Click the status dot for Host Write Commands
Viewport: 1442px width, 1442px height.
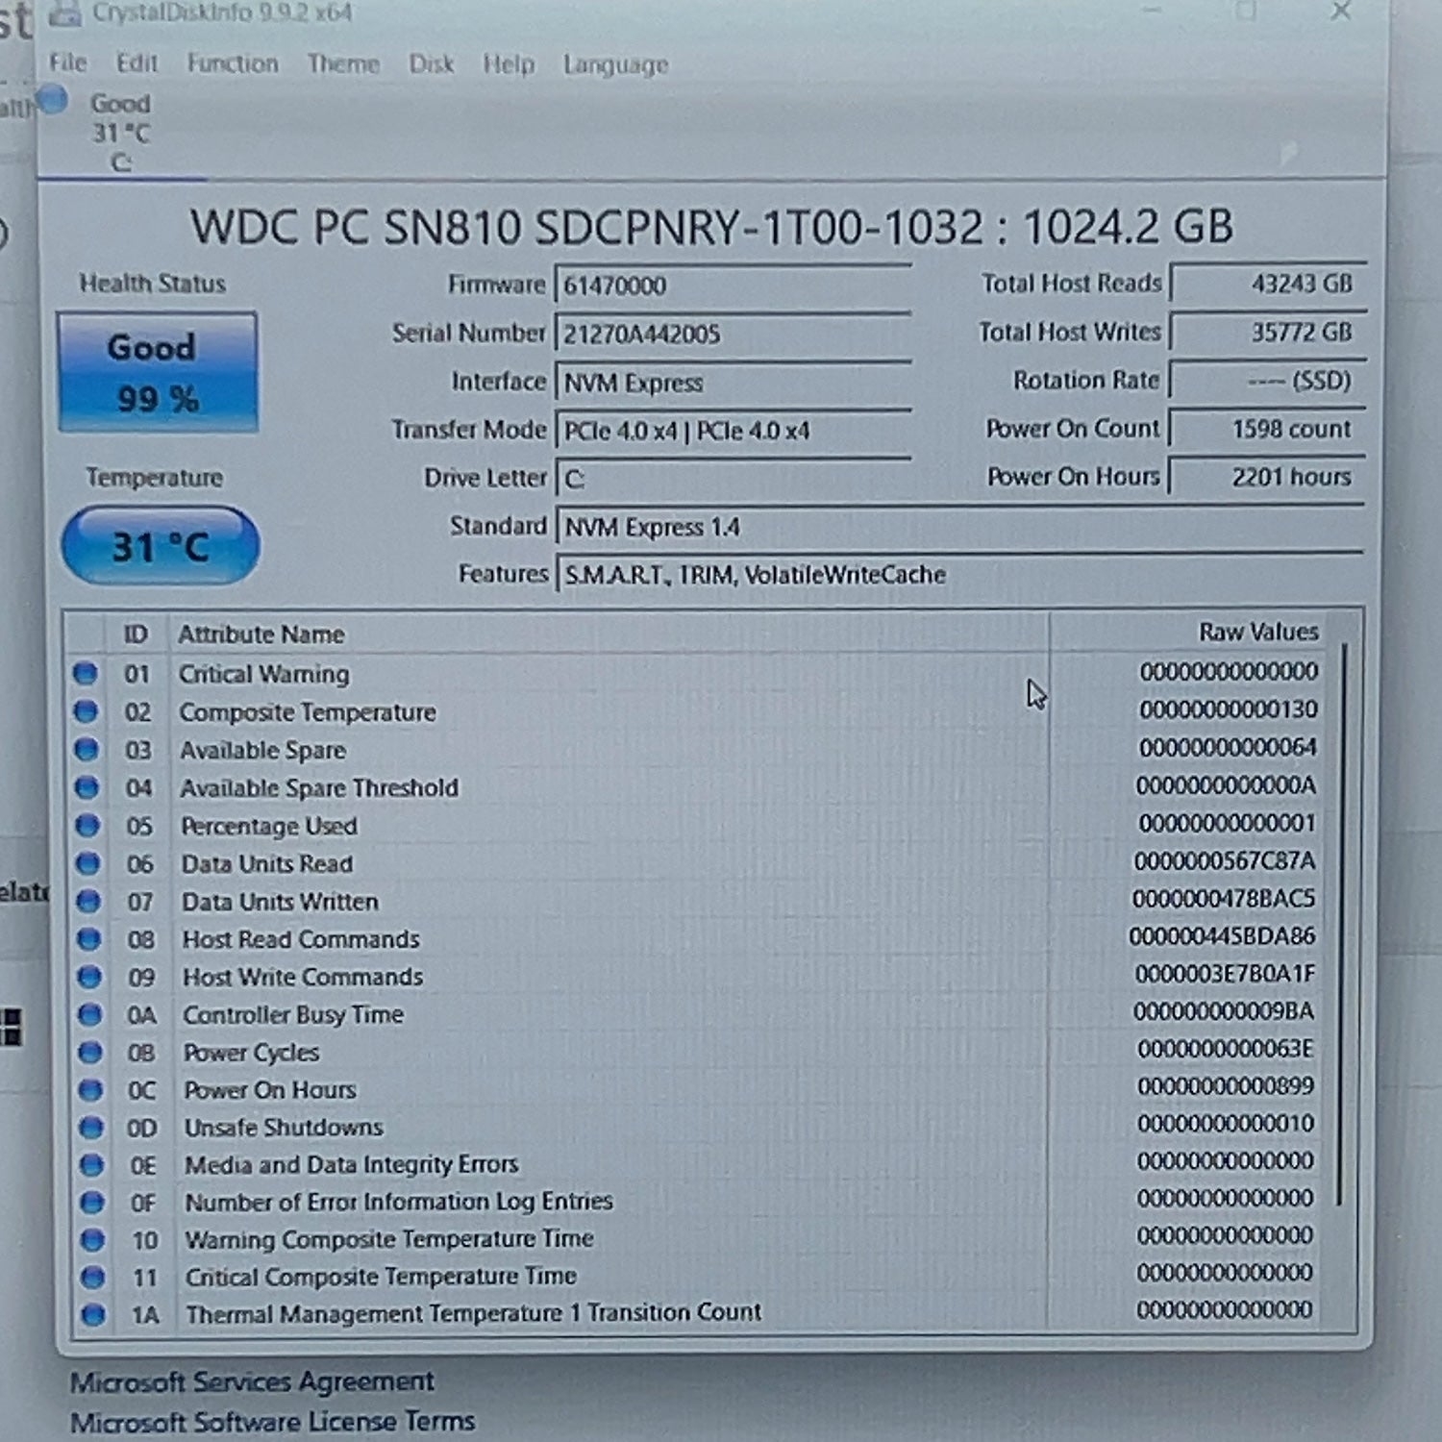tap(89, 977)
